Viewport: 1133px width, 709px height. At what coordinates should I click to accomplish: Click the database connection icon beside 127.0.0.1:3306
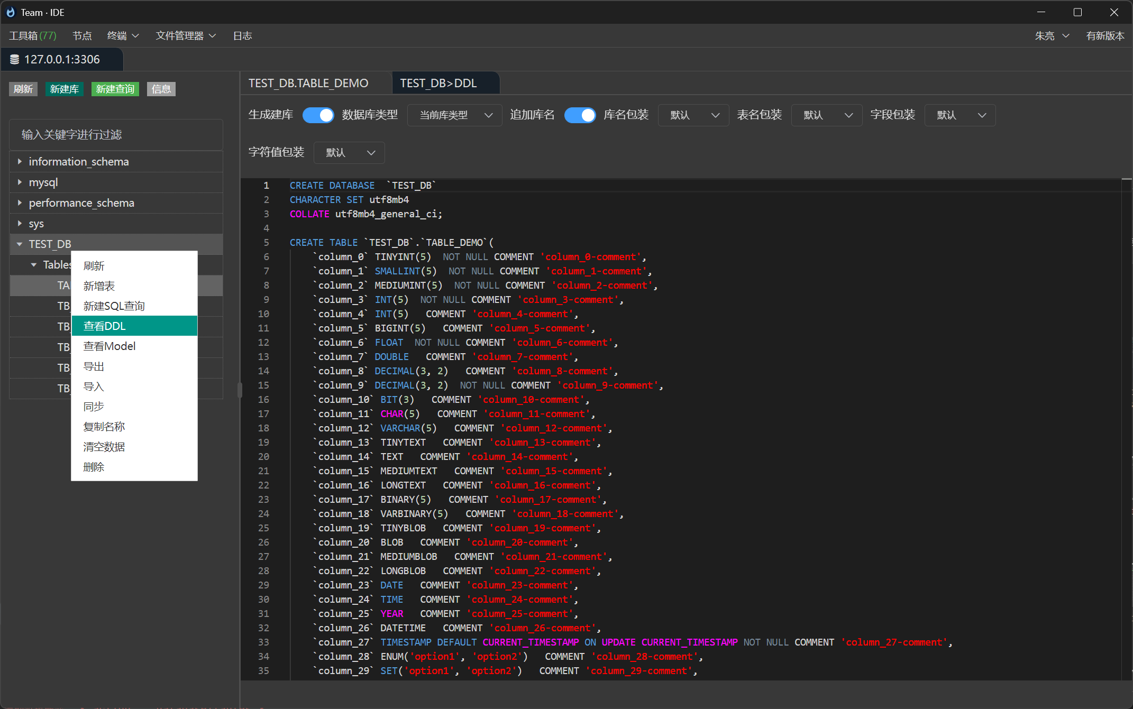tap(14, 59)
